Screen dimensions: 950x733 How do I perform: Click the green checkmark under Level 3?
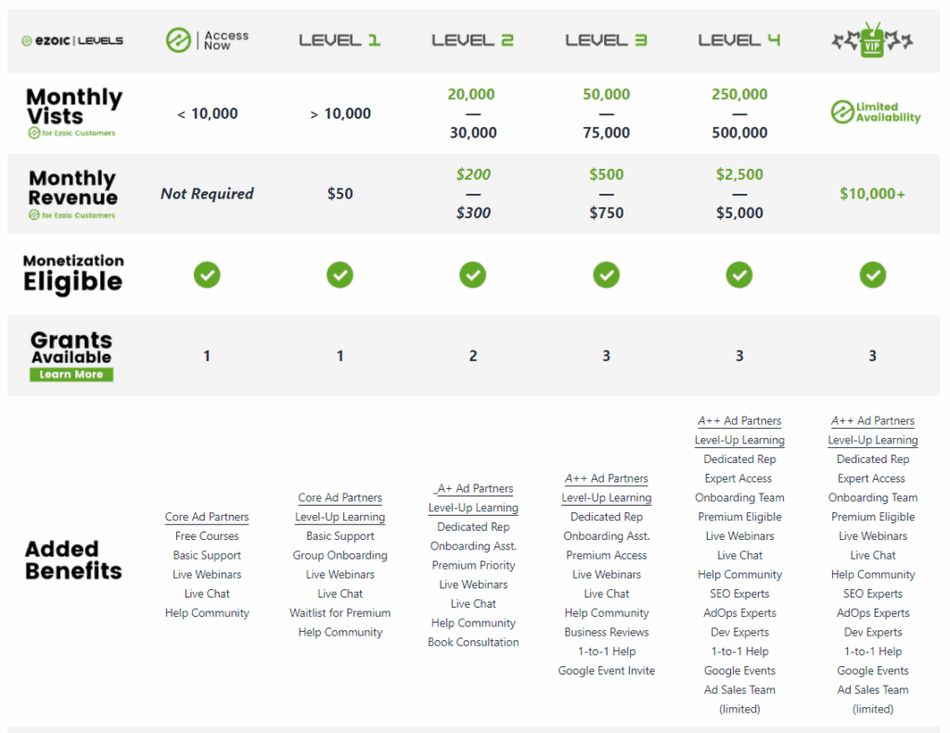point(607,275)
